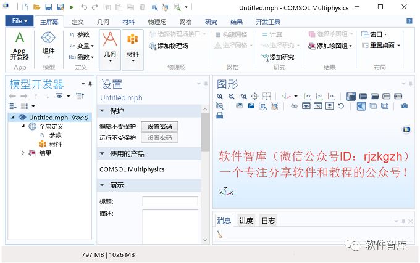Click the 描述 text area
Viewport: 420px width, 263px height.
[170, 227]
